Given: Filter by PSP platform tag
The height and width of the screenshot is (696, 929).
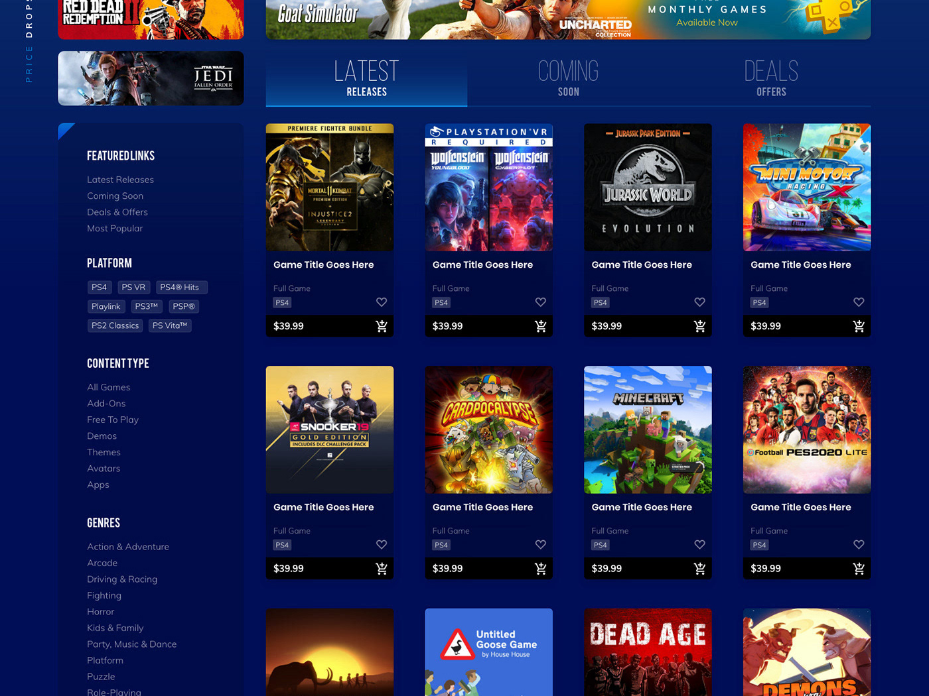Looking at the screenshot, I should point(184,306).
